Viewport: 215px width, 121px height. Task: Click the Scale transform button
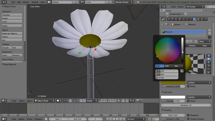12,22
